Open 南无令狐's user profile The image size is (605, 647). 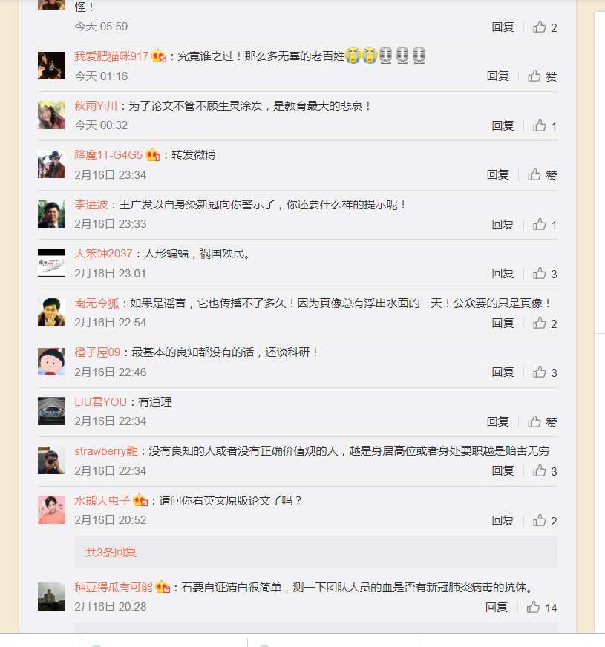point(97,303)
